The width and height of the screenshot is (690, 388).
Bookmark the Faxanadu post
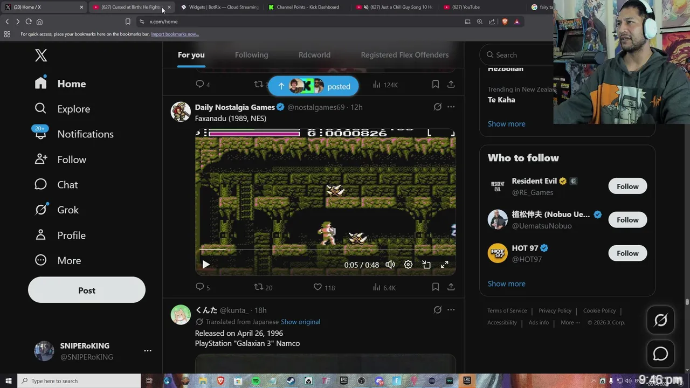coord(436,287)
